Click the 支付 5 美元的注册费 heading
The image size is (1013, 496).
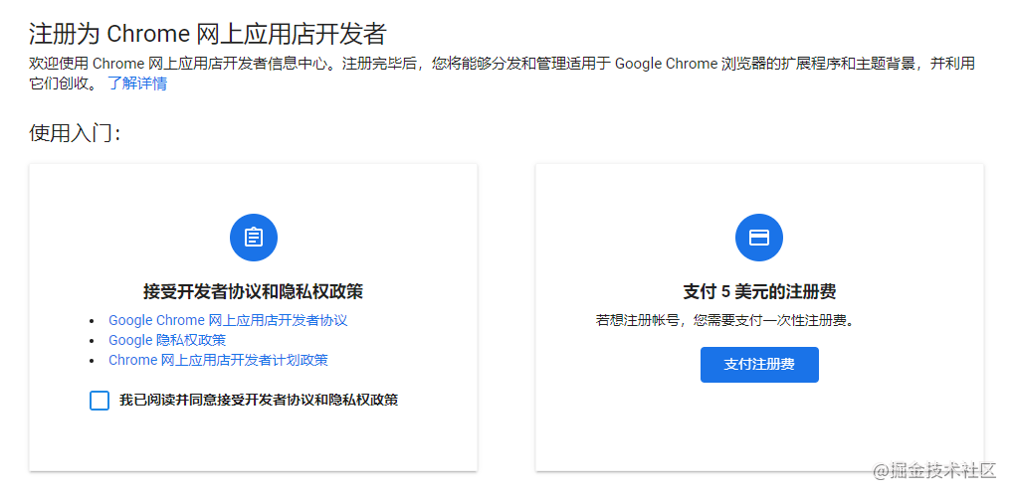pyautogui.click(x=759, y=291)
